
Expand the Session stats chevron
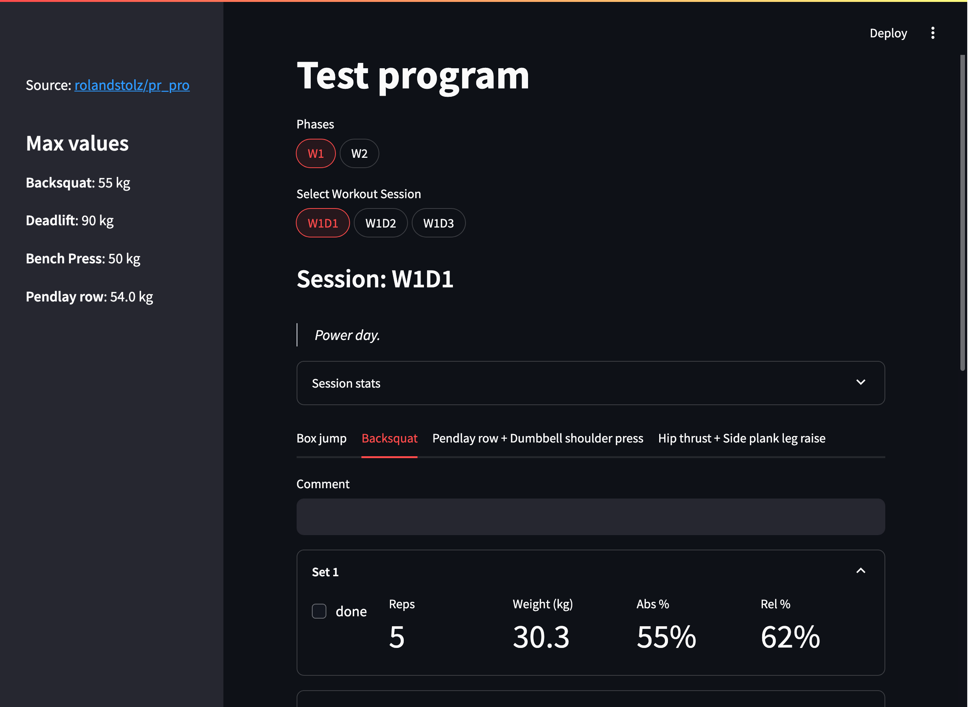[860, 382]
